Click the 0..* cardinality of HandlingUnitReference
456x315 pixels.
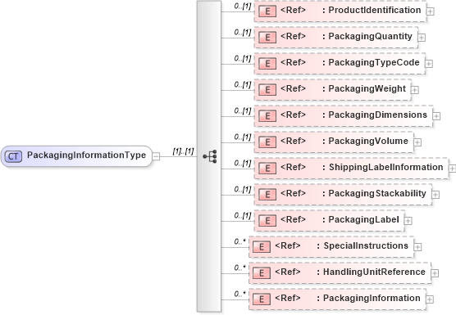click(240, 268)
